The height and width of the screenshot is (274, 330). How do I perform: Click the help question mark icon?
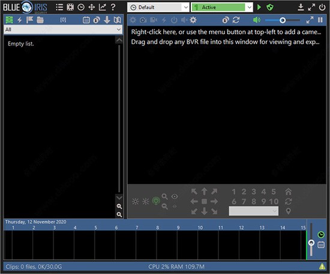click(113, 7)
